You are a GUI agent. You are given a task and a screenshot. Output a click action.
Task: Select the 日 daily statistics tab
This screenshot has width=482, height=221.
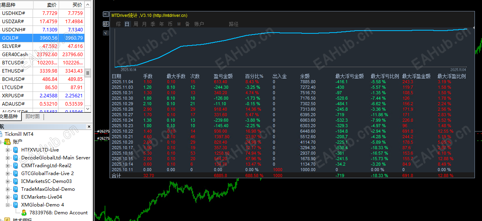click(x=127, y=24)
